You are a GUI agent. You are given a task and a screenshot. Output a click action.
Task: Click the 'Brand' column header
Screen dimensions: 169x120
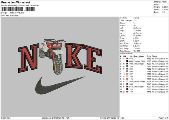point(155,56)
